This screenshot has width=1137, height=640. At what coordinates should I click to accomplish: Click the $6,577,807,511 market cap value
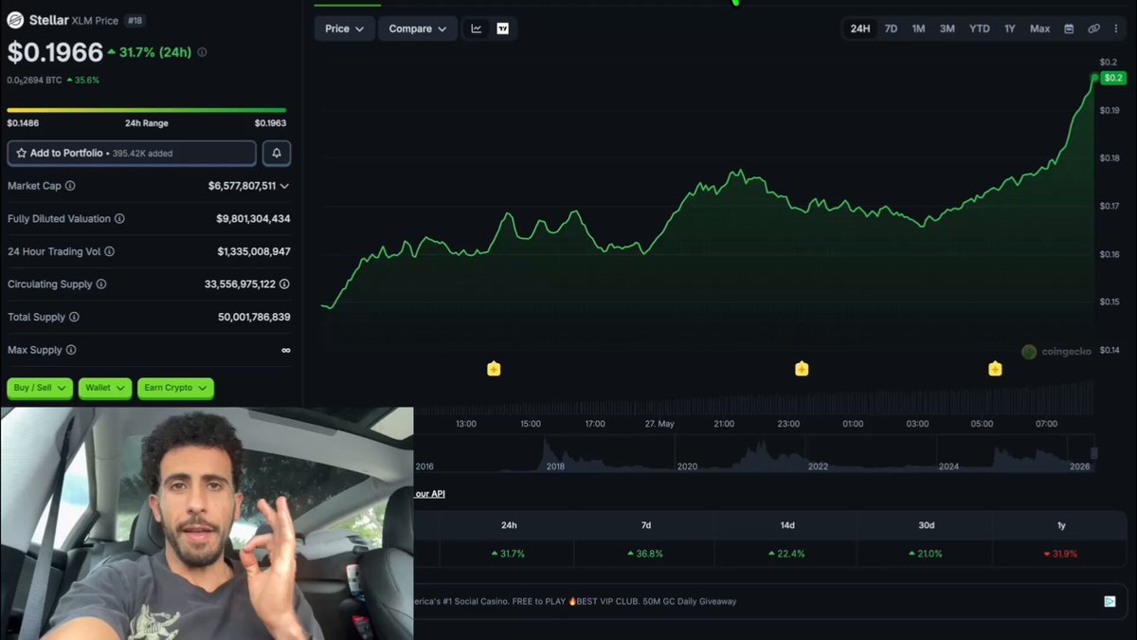242,186
